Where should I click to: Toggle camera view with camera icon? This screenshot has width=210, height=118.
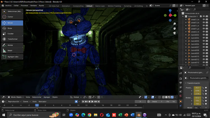[174, 33]
